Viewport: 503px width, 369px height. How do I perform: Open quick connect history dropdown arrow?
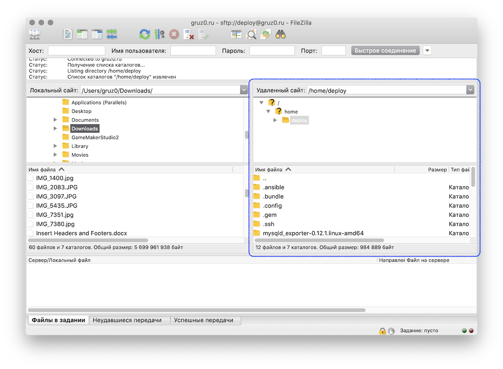[x=427, y=51]
